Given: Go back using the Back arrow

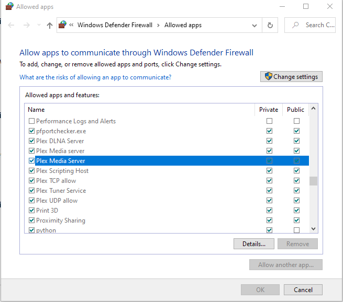Looking at the screenshot, I should (x=11, y=25).
